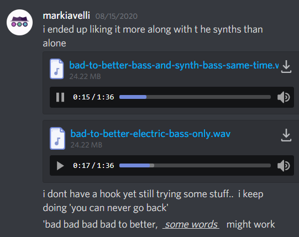
Task: Click the 08/15/2020 message timestamp
Action: click(x=116, y=16)
